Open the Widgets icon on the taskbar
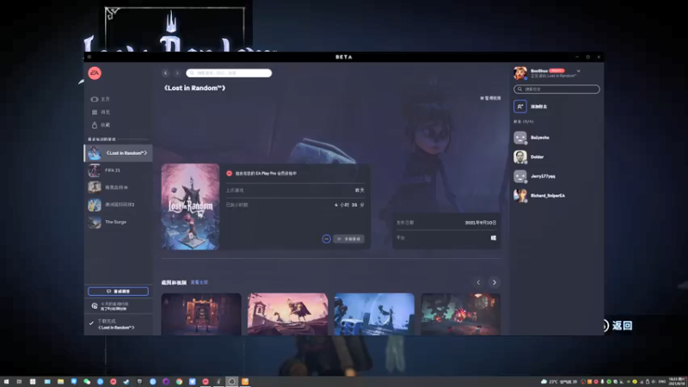This screenshot has height=387, width=688. 33,382
